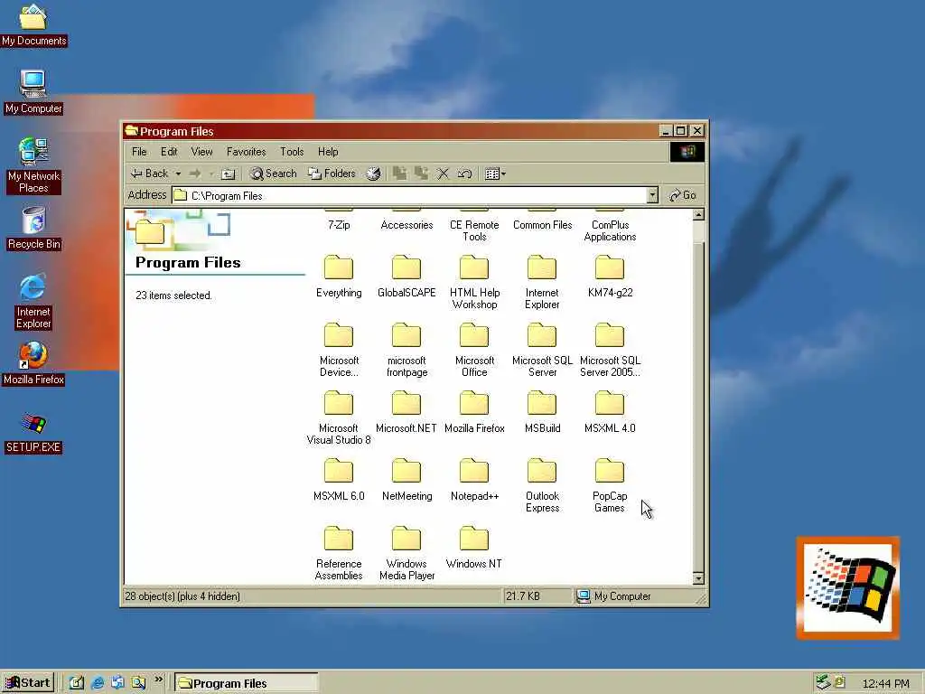Open the Back history dropdown arrow
The width and height of the screenshot is (925, 694).
178,173
